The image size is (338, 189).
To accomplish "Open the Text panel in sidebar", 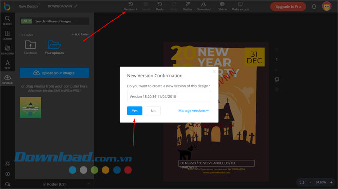I will click(x=8, y=65).
